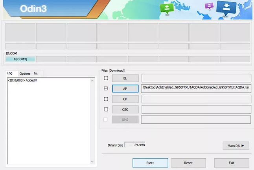Click the Binary Size label
The image size is (254, 170).
(115, 145)
